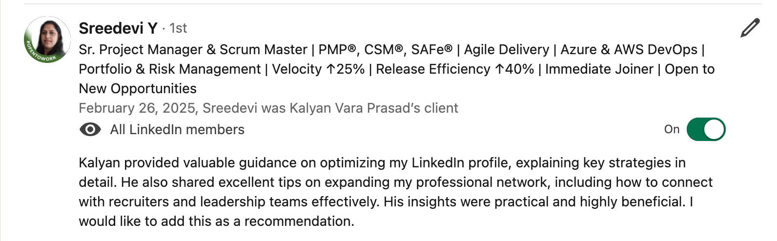Click "Azure & AWS DevOps" in headline
Image resolution: width=777 pixels, height=241 pixels.
pyautogui.click(x=629, y=50)
